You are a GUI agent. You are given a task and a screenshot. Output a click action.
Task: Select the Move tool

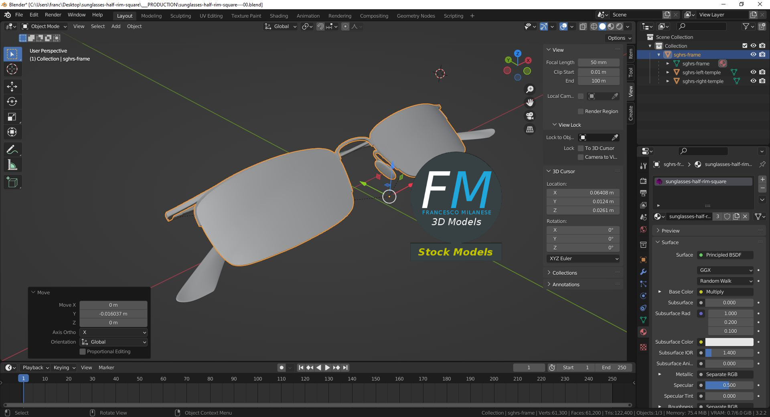coord(12,86)
